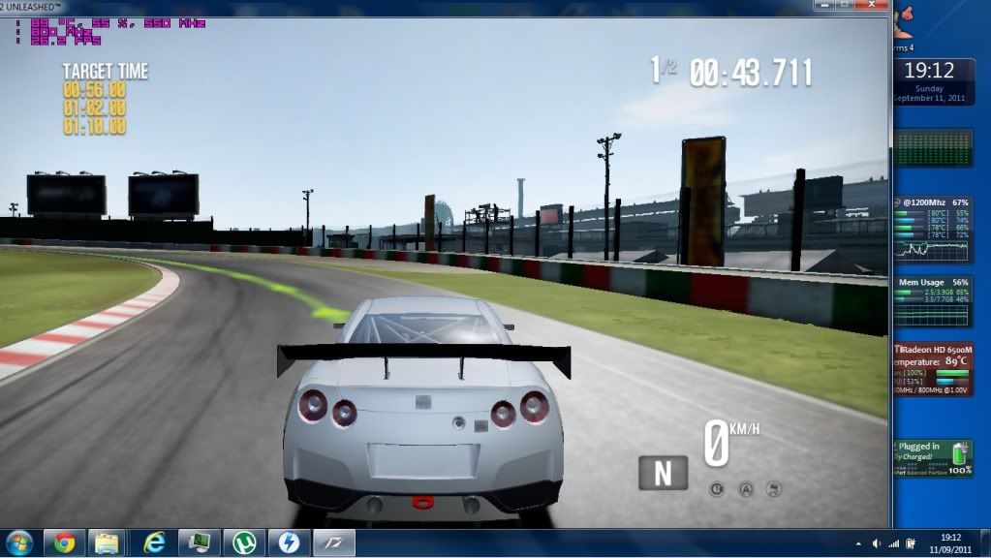
Task: Launch Google Chrome from the taskbar
Action: click(x=64, y=542)
